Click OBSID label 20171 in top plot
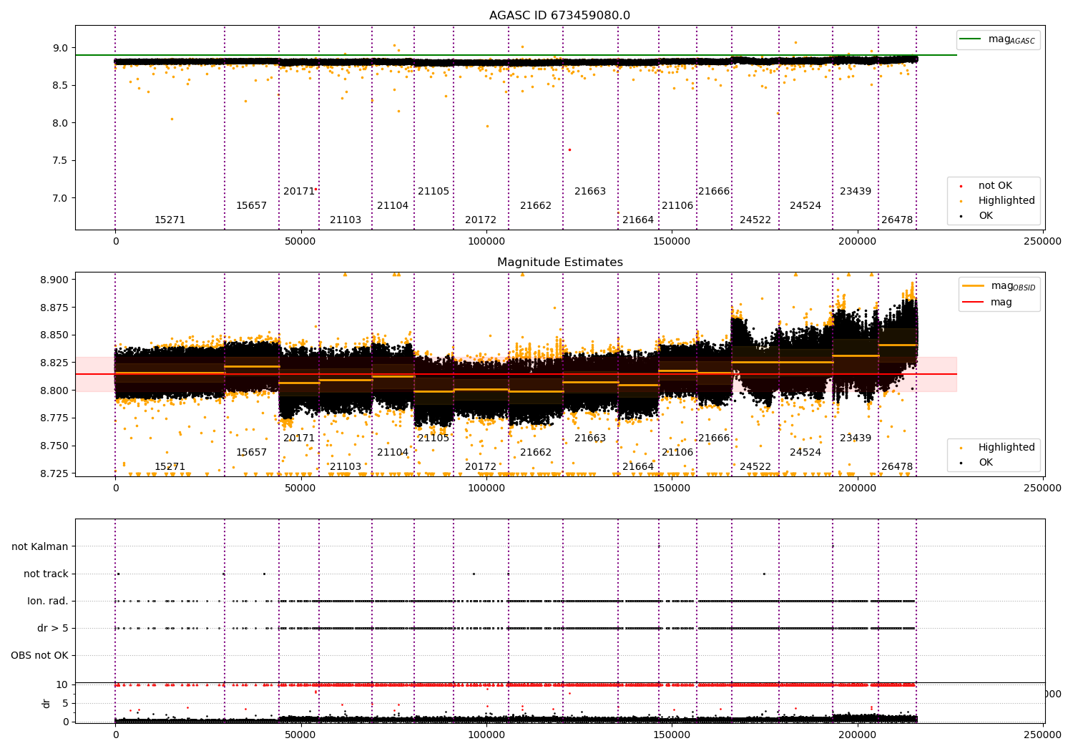1073x751 pixels. (x=299, y=191)
